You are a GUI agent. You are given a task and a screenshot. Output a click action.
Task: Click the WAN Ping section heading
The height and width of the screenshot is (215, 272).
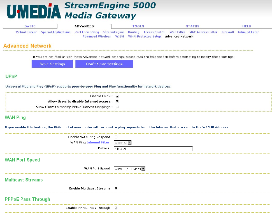pos(15,117)
